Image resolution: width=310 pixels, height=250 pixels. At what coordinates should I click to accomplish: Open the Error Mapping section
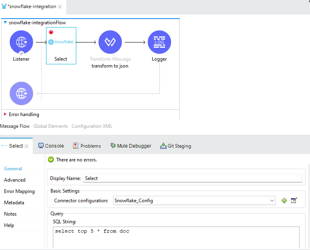click(19, 191)
